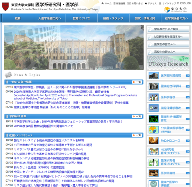Open 一覧 list for 学内向け情報
192x187 pixels.
[137, 116]
